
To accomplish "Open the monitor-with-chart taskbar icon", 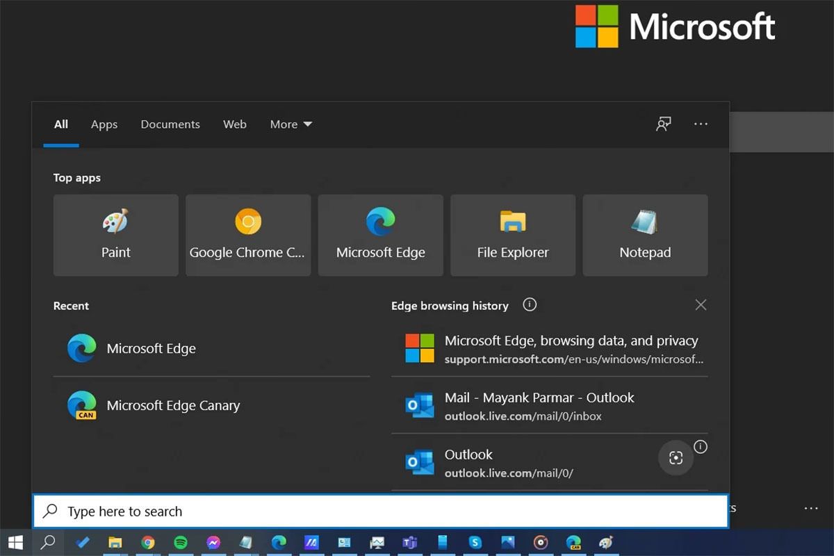I will click(377, 542).
